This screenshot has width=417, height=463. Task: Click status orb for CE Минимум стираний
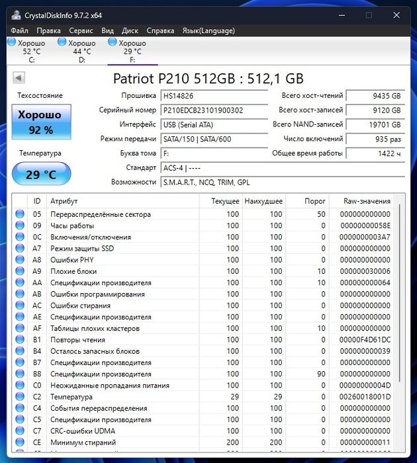(x=20, y=442)
